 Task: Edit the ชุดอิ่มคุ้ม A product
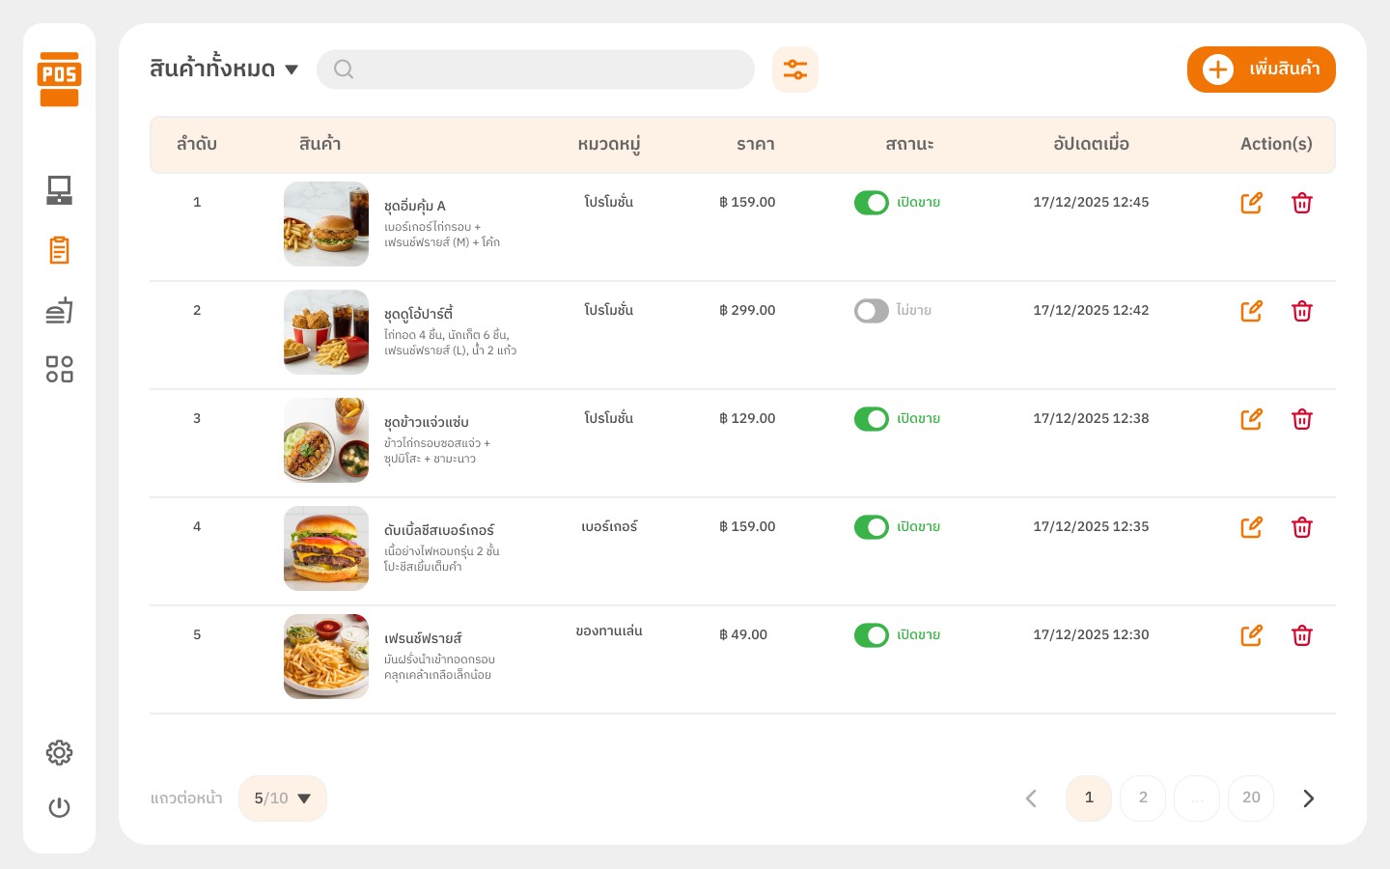1251,203
